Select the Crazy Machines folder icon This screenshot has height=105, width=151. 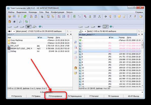pyautogui.click(x=9, y=40)
